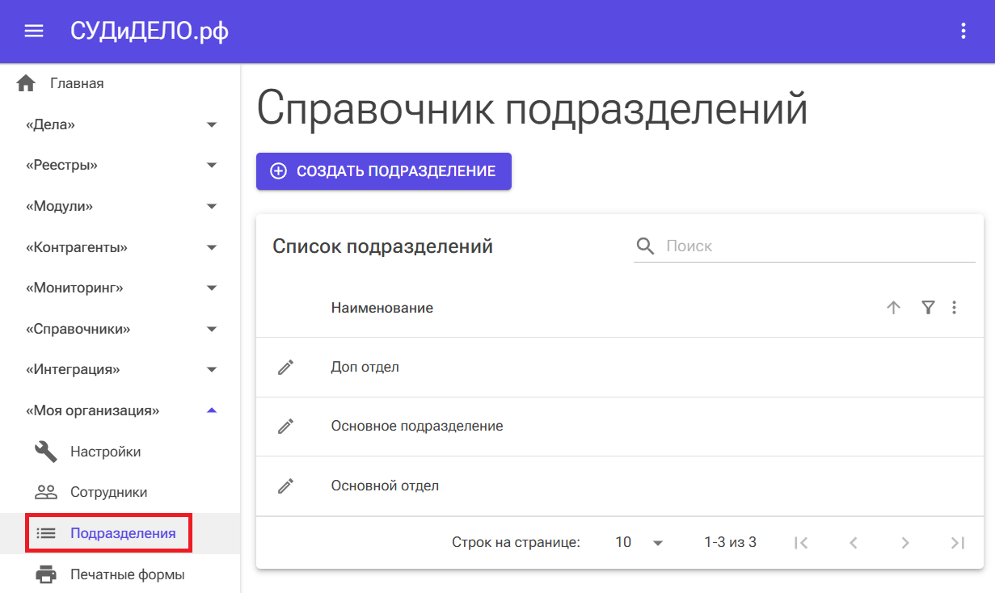
Task: Select the wrench icon for Настройки
Action: (x=46, y=451)
